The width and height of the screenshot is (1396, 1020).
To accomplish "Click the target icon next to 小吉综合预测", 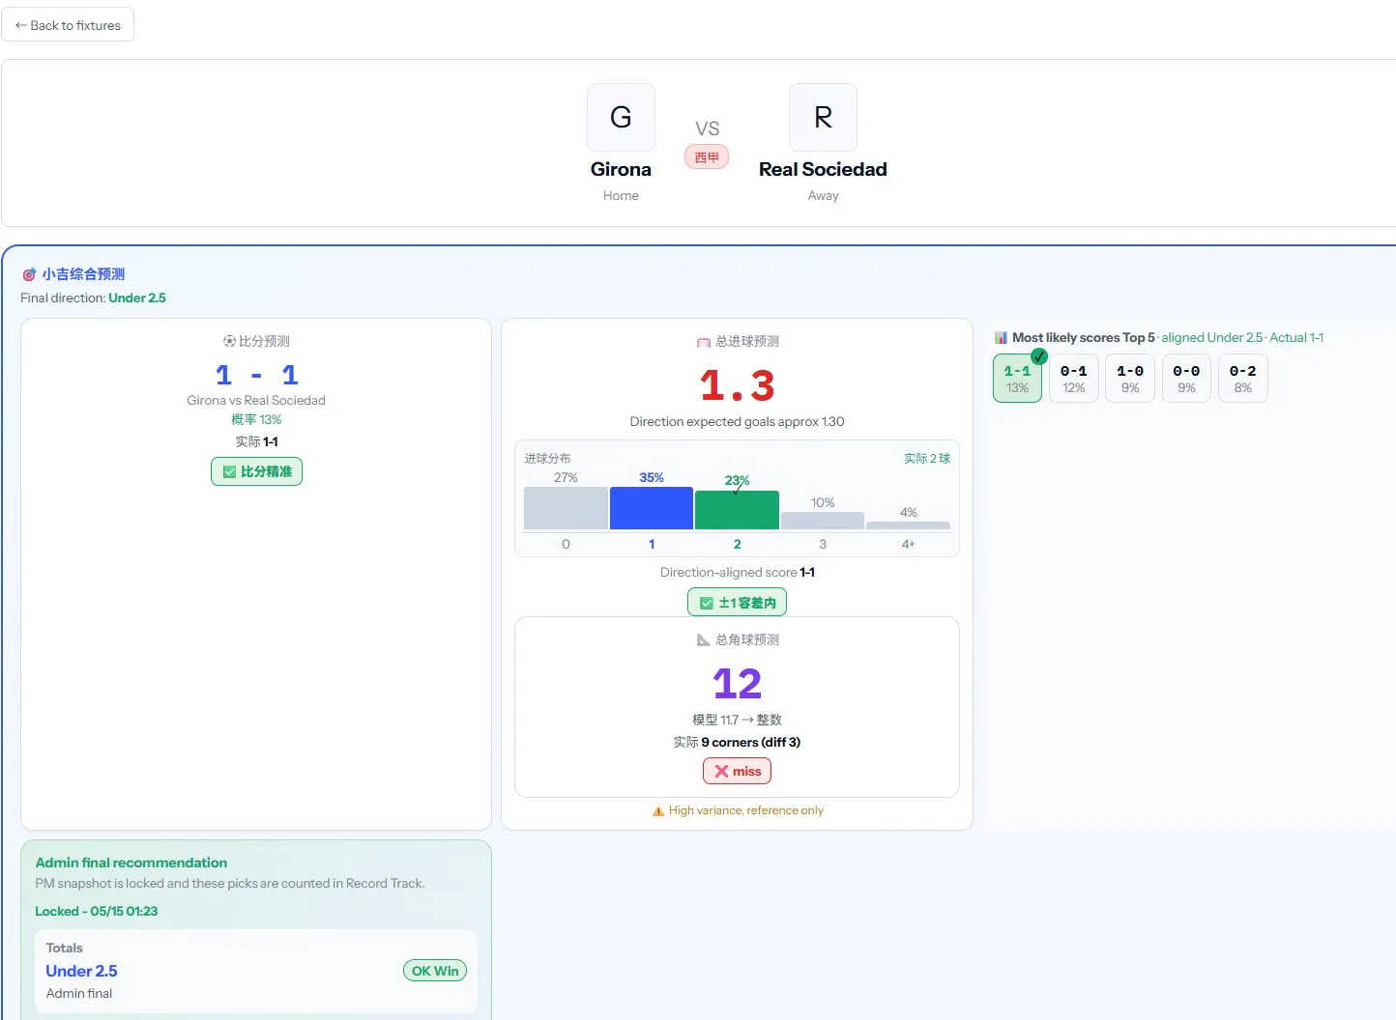I will point(29,274).
